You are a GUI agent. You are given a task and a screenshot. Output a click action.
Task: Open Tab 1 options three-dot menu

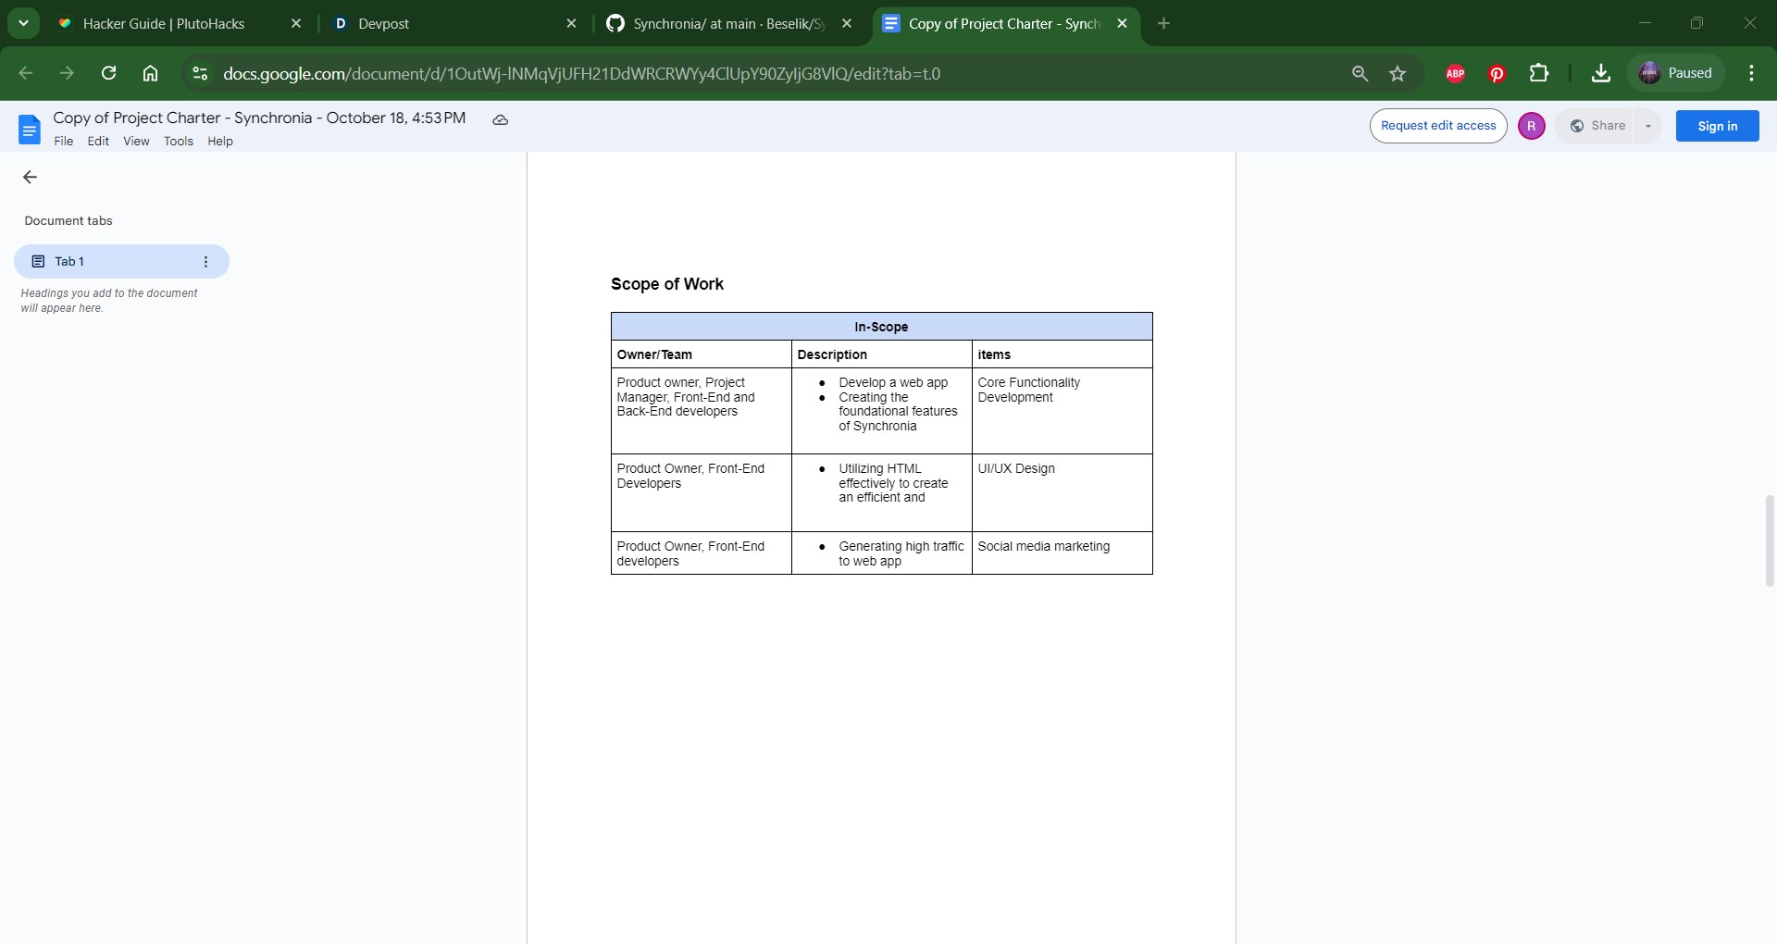click(205, 262)
